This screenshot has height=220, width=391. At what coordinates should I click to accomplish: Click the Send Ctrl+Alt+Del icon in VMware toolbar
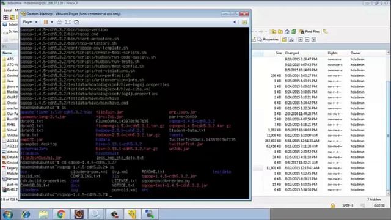coord(59,22)
